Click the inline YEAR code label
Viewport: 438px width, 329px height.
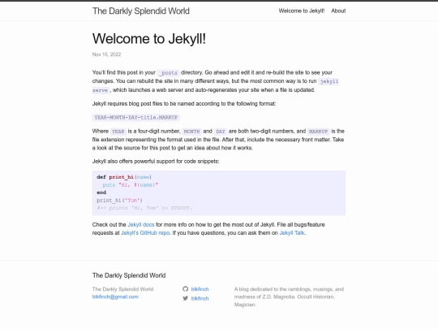point(118,132)
